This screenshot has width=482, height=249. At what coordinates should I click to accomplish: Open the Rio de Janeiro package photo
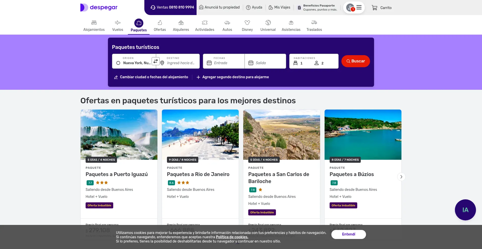coord(200,134)
